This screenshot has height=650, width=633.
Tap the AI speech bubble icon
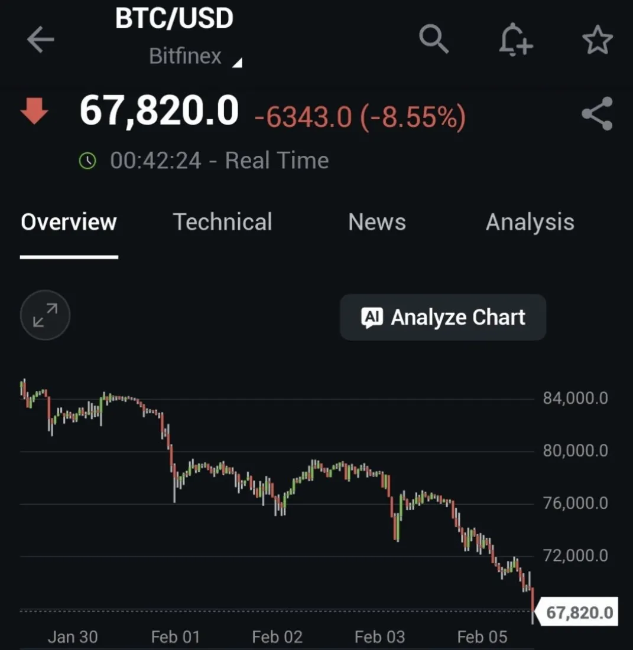pos(372,318)
